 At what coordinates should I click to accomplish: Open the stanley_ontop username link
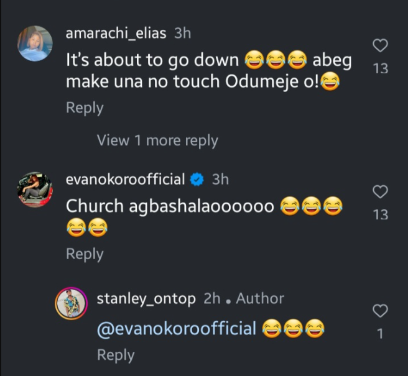click(x=146, y=298)
